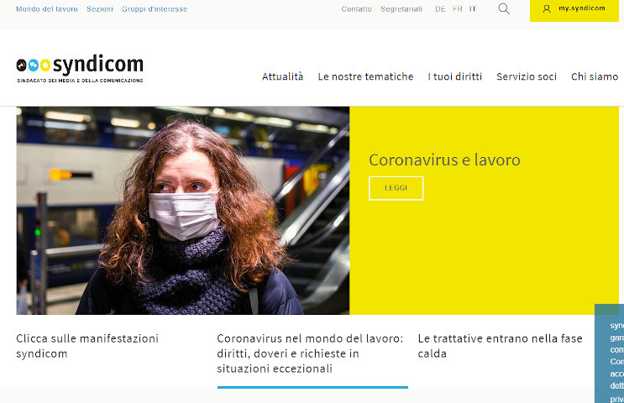Open Le nostre tematiche menu
The height and width of the screenshot is (403, 624).
(365, 76)
